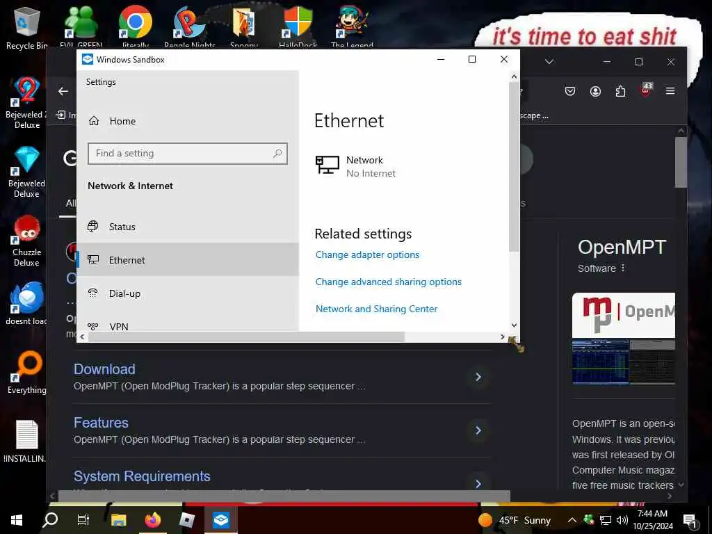Screen dimensions: 712x534
Task: Click Firefox page vertical scrollbar thumb
Action: pyautogui.click(x=681, y=162)
